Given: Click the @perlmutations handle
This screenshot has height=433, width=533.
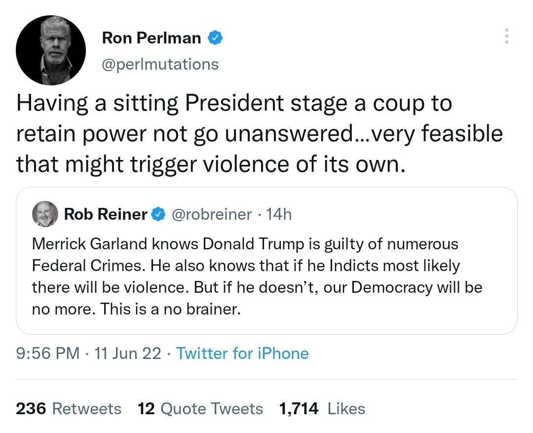Looking at the screenshot, I should point(160,64).
